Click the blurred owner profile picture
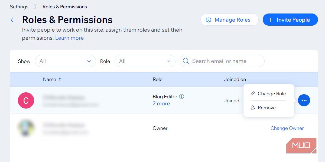 coord(26,128)
